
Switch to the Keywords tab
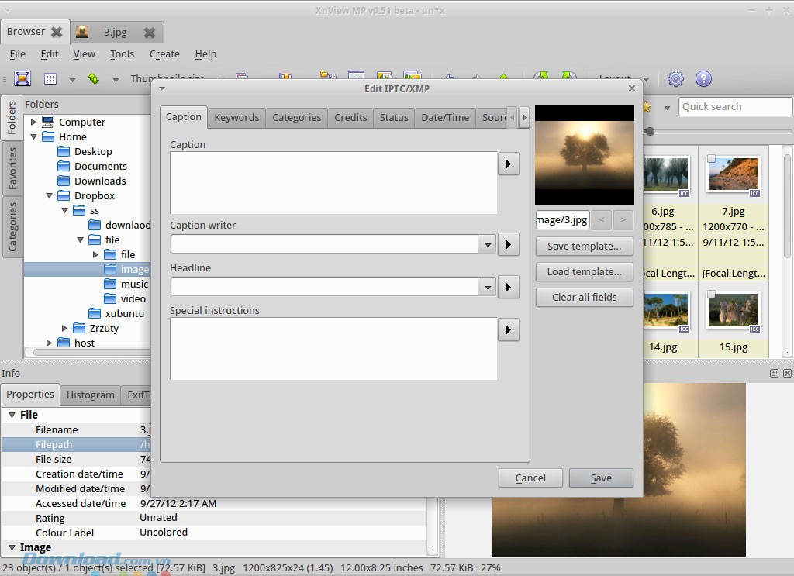pyautogui.click(x=236, y=117)
